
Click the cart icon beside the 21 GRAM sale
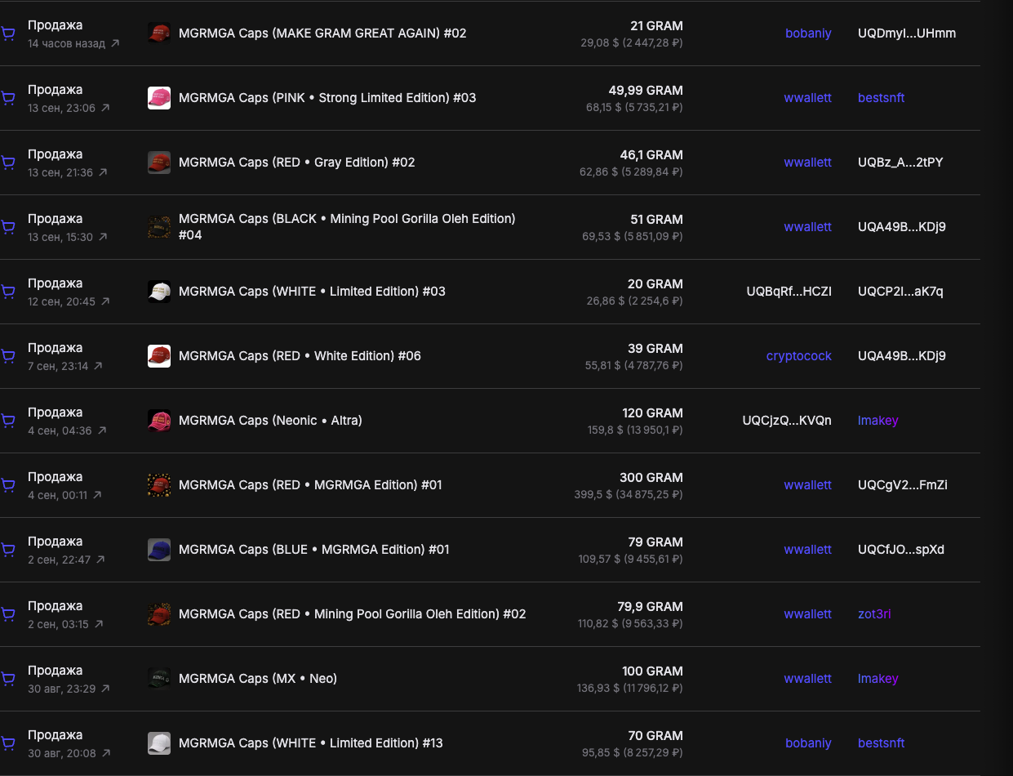(x=7, y=33)
